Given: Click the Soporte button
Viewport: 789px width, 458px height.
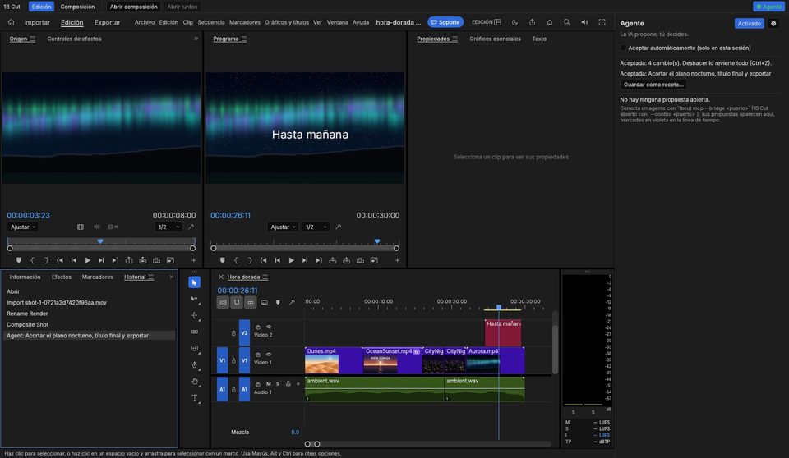Looking at the screenshot, I should (x=445, y=22).
